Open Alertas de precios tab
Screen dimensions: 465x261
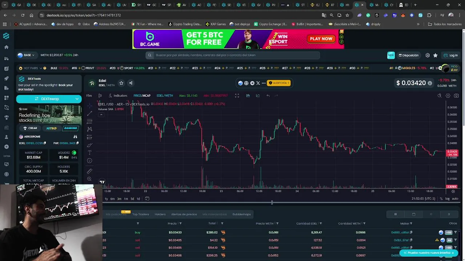[x=184, y=214]
